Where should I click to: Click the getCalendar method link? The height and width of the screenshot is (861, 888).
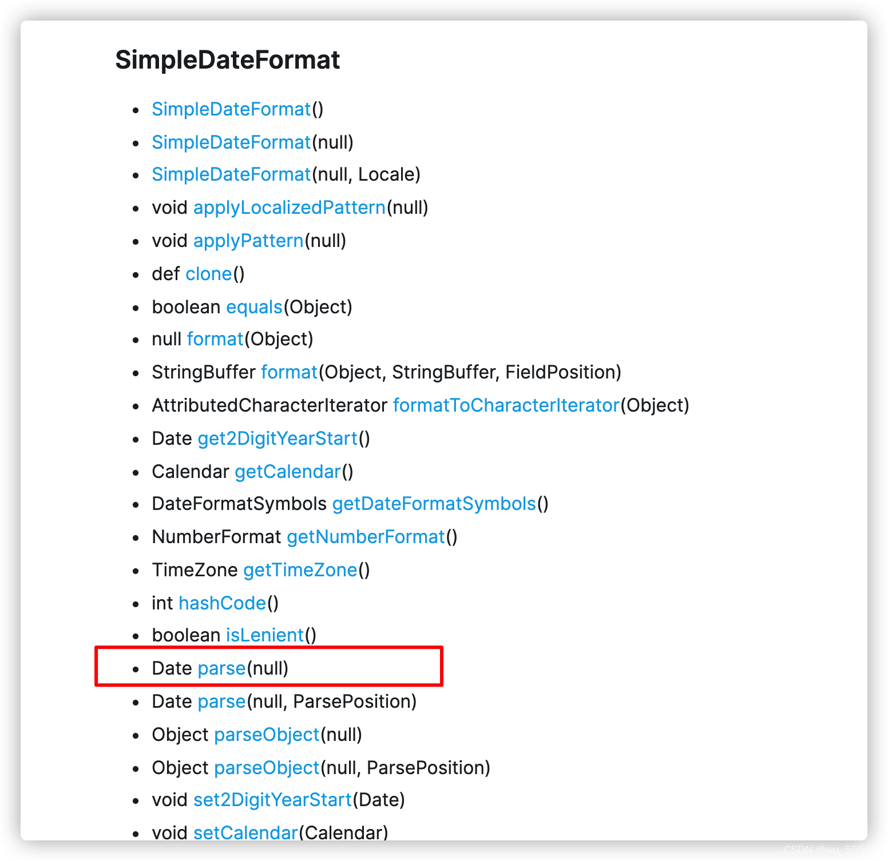(x=288, y=472)
